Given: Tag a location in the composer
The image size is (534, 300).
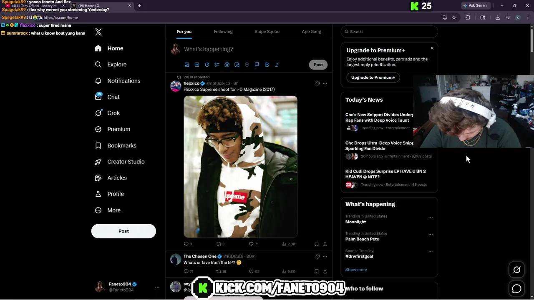Looking at the screenshot, I should (x=247, y=65).
